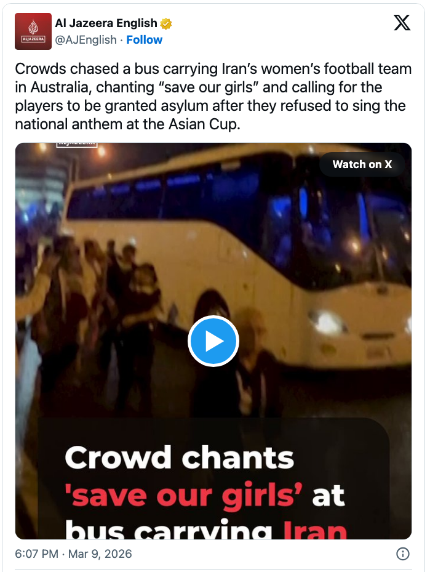Open the Al Jazeera English display name
This screenshot has height=572, width=430.
click(106, 23)
